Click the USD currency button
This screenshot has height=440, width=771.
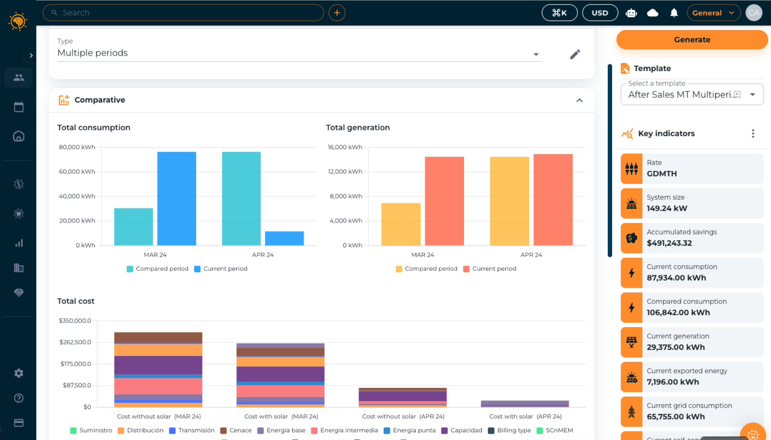(x=600, y=13)
